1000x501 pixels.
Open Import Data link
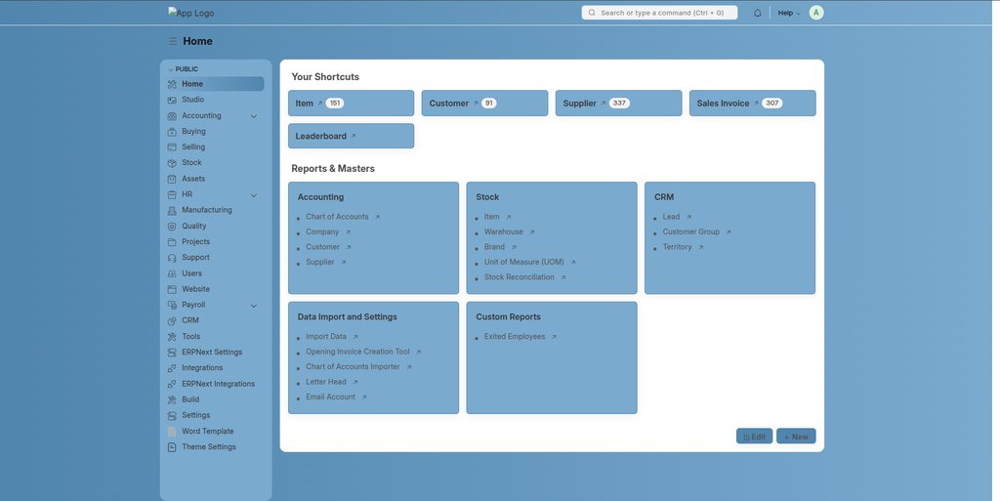326,337
